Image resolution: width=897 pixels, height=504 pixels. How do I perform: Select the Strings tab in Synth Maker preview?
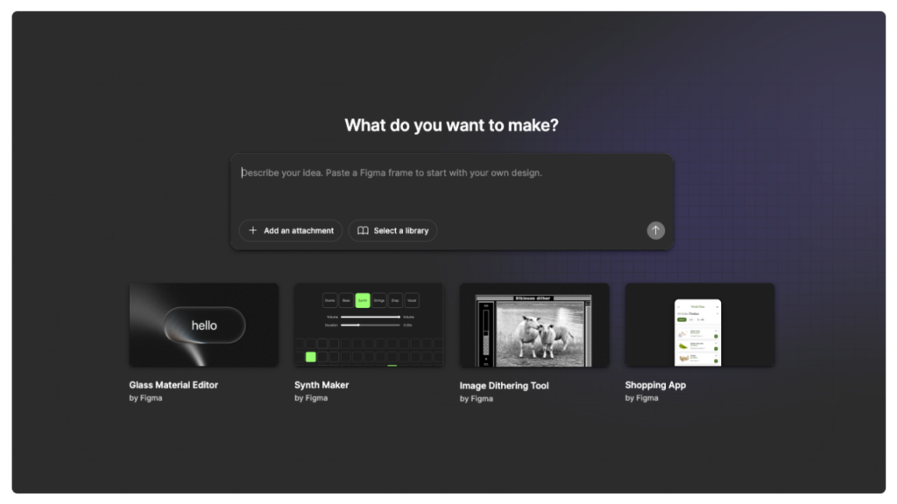click(379, 300)
